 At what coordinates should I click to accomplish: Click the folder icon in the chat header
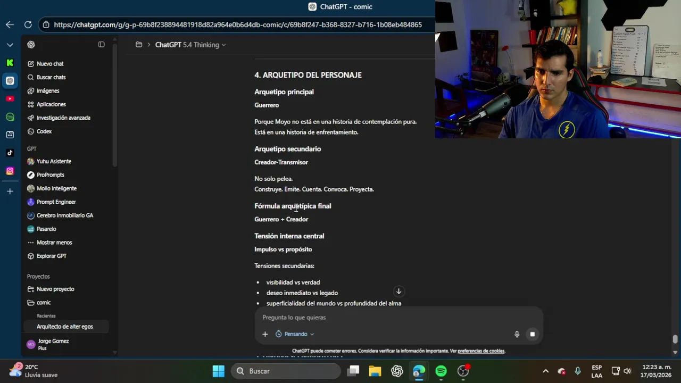coord(139,45)
